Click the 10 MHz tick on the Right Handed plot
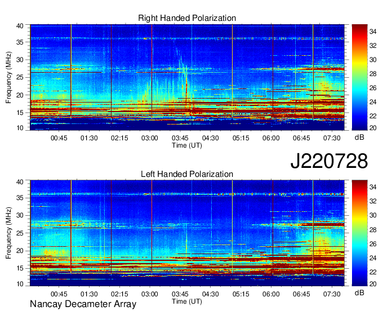The image size is (383, 311). coord(20,128)
